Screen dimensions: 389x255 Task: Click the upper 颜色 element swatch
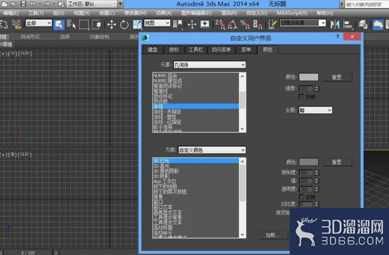(309, 77)
